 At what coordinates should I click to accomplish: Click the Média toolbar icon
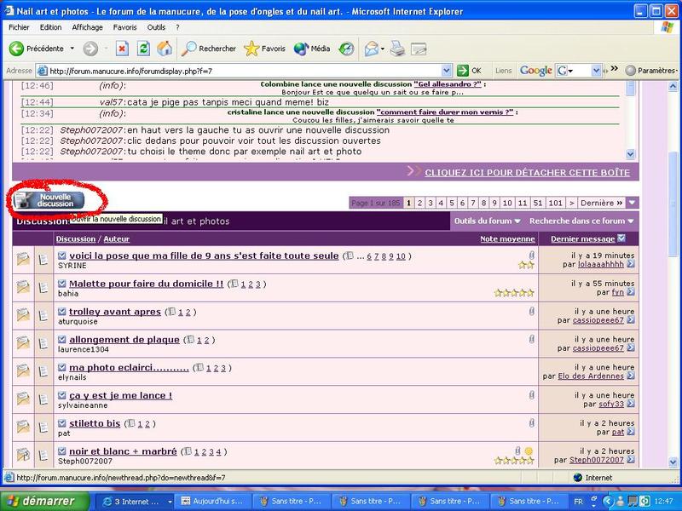point(312,49)
